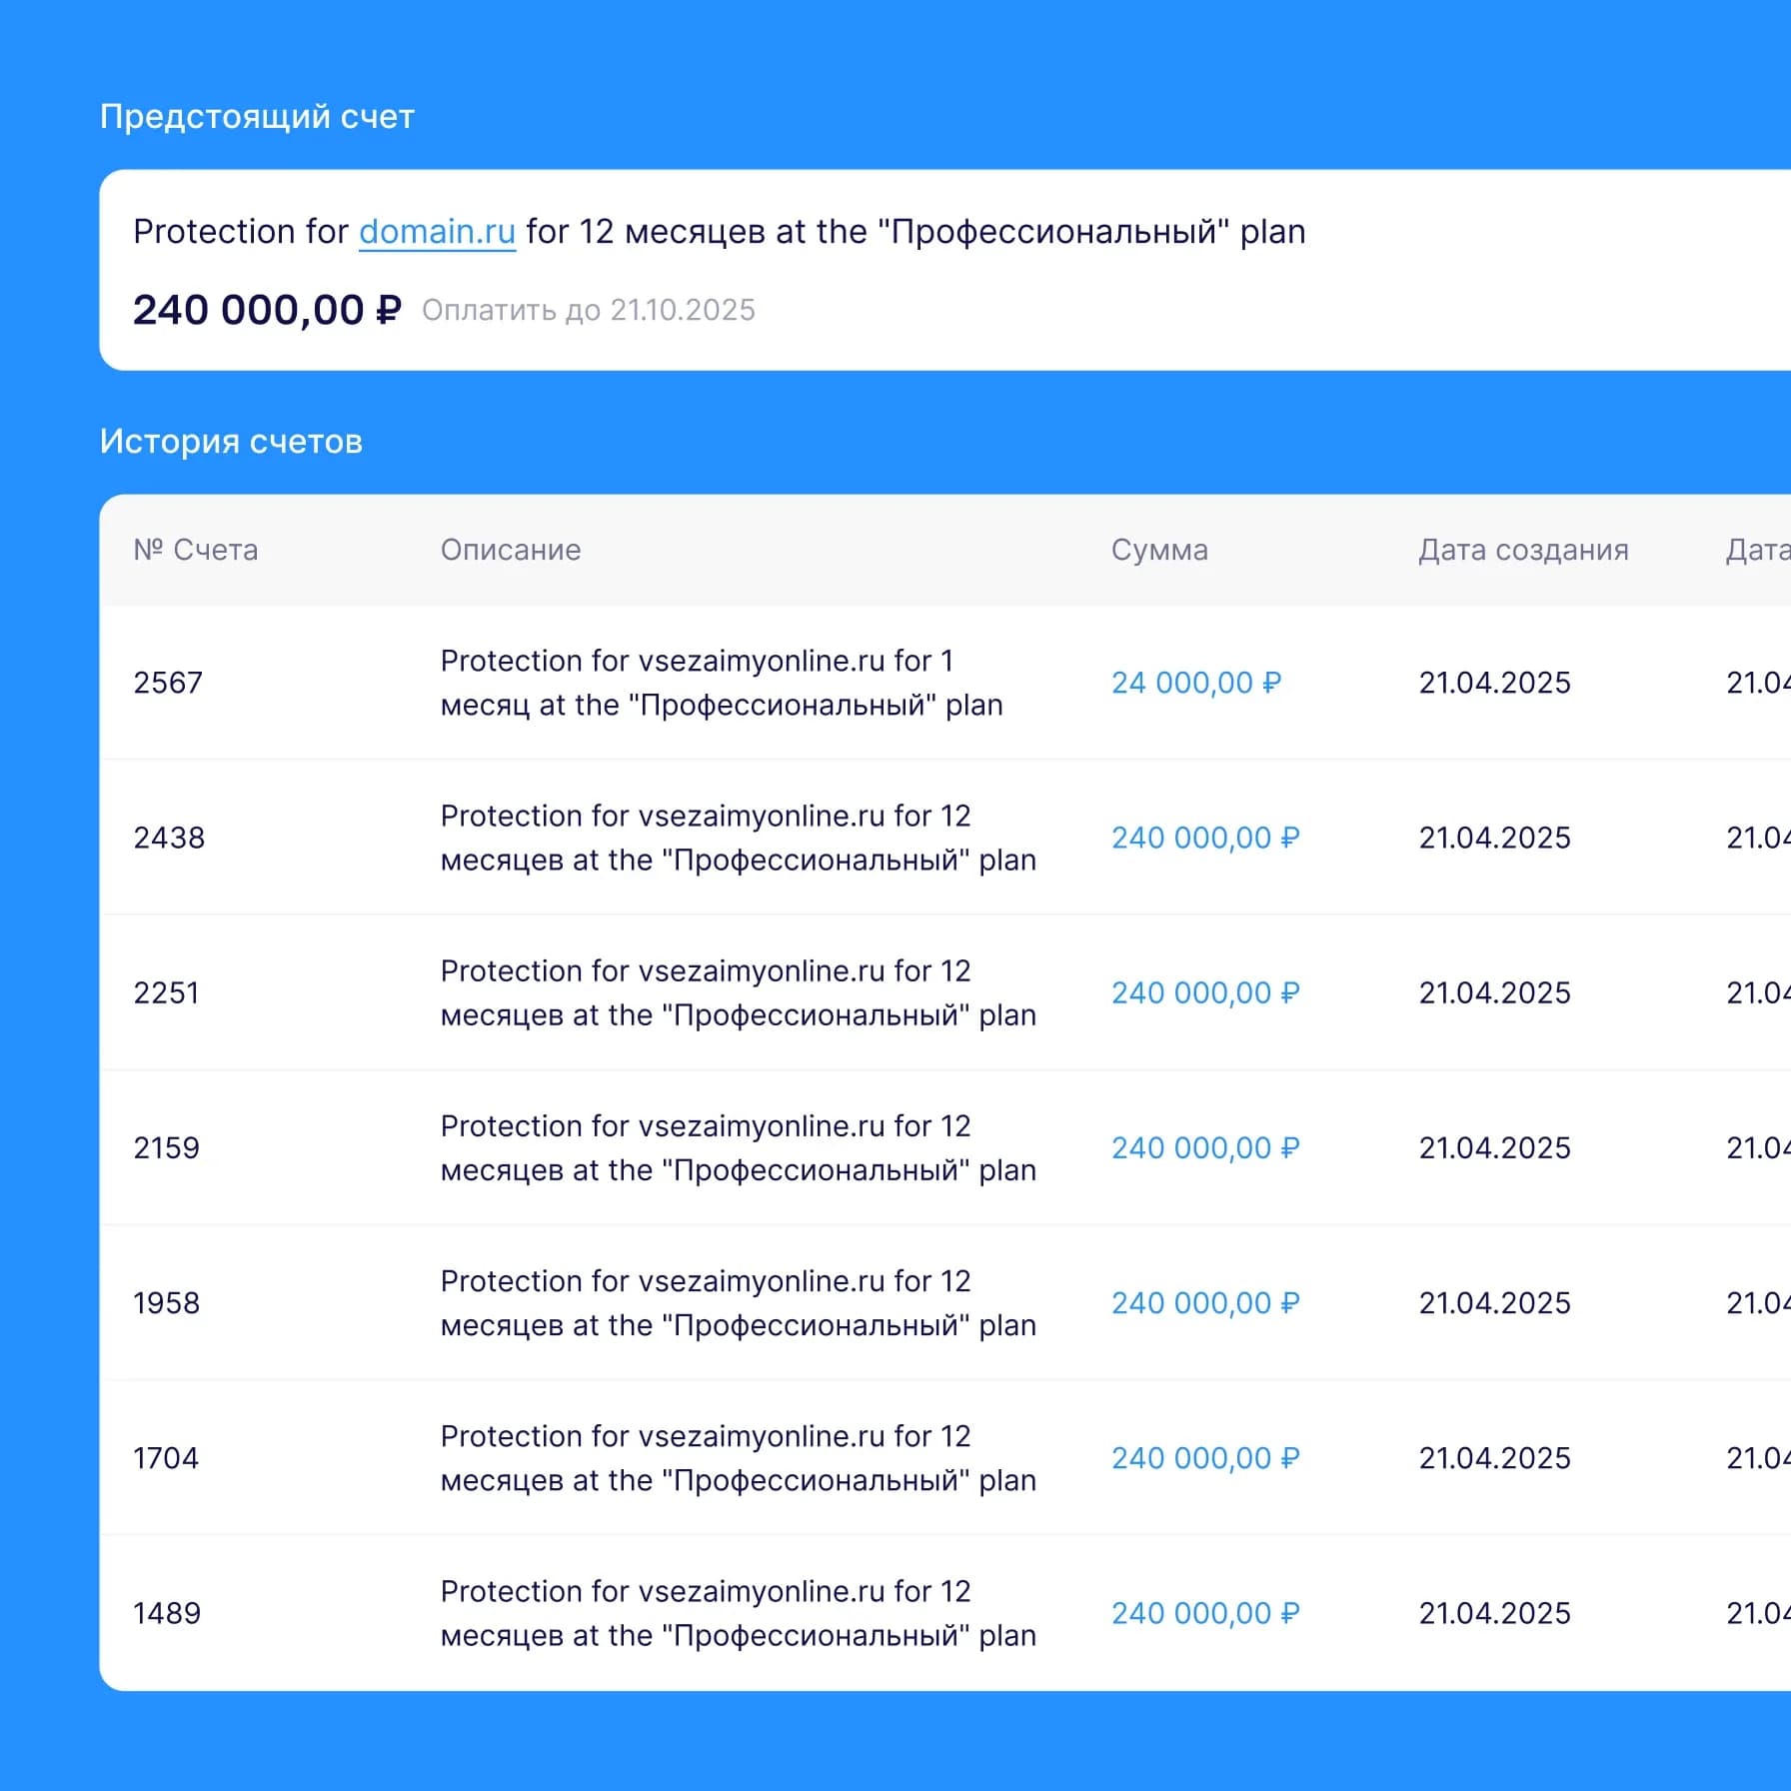Click the creation date 21.04.2025 of invoice 1704
Screen dimensions: 1791x1791
pyautogui.click(x=1495, y=1458)
